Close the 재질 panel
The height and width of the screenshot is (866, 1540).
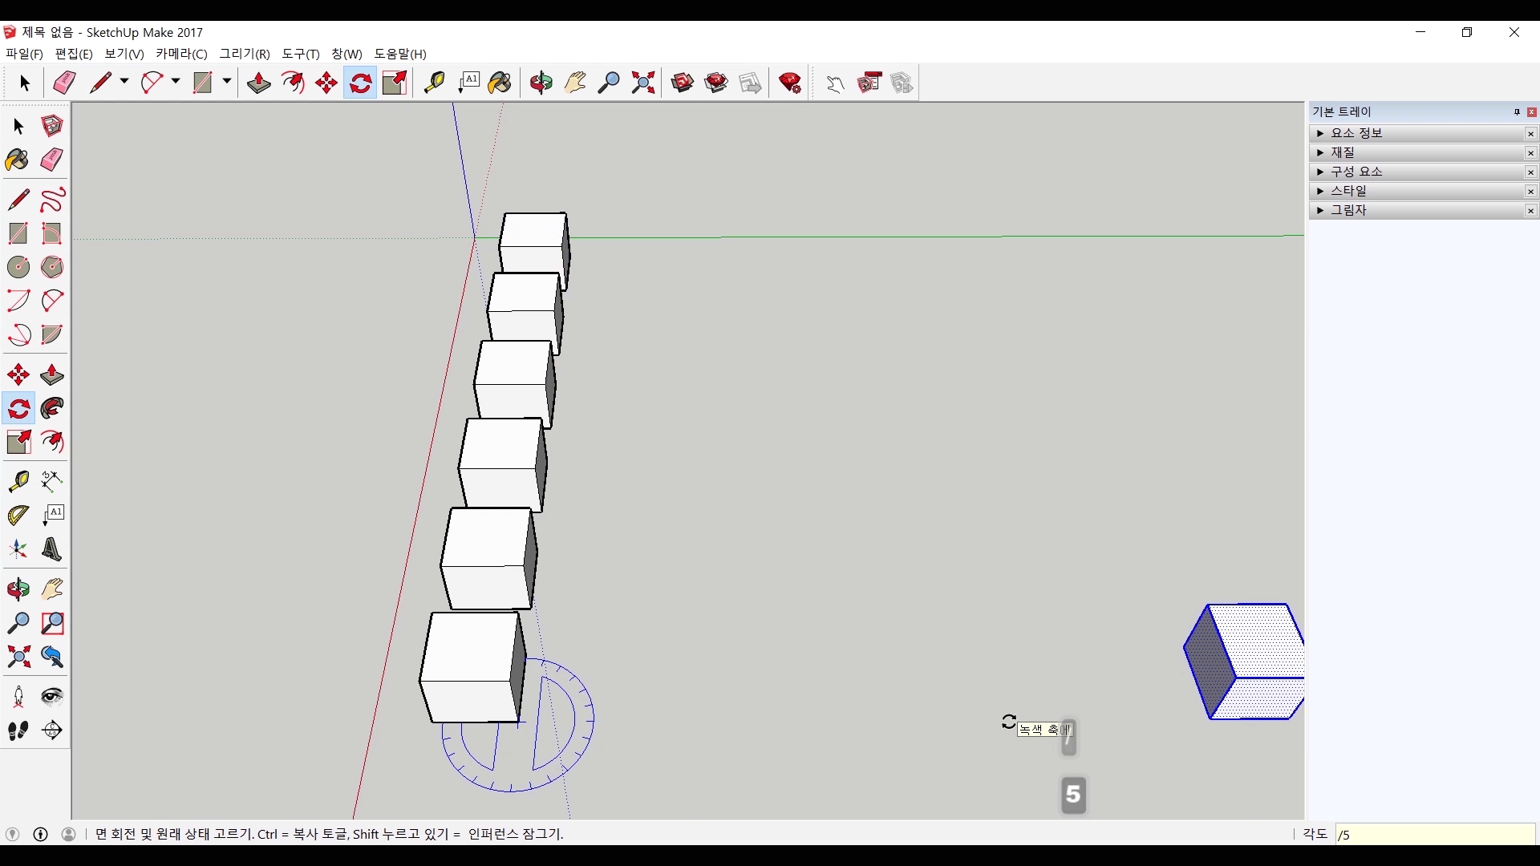(1530, 153)
